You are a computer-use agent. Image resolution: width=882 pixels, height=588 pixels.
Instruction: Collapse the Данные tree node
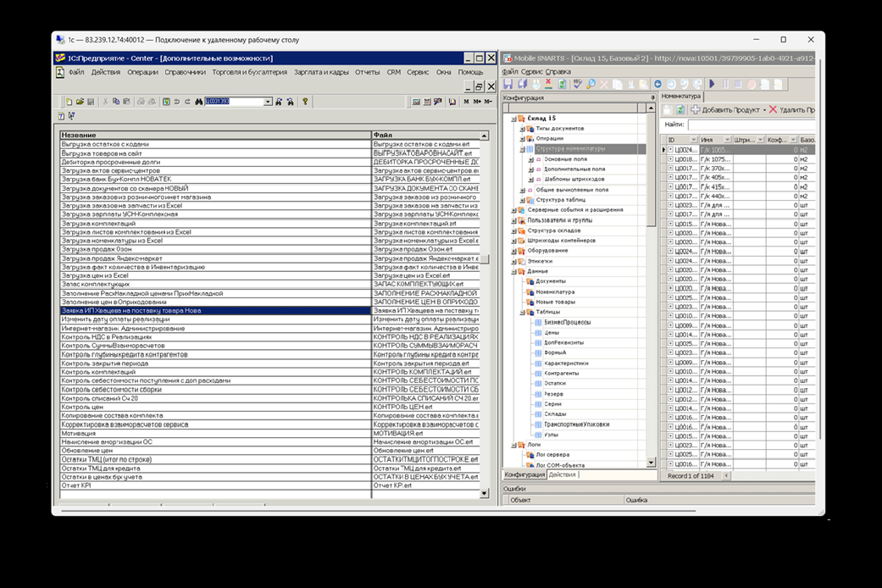click(x=513, y=271)
